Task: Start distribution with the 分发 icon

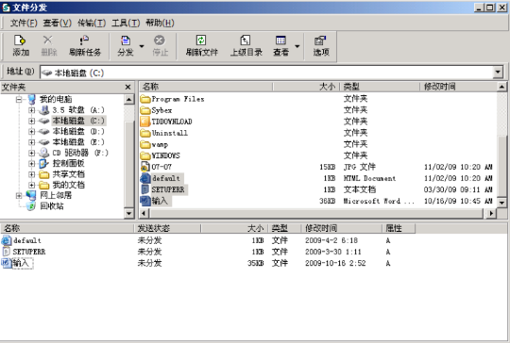Action: tap(126, 41)
